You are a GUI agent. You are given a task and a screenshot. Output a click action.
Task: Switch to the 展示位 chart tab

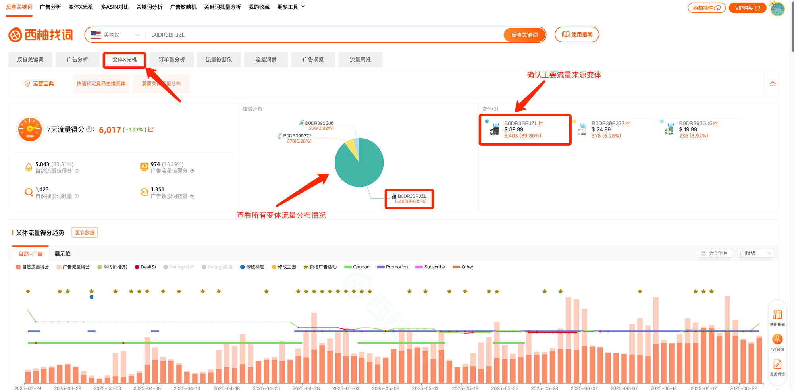tap(62, 254)
